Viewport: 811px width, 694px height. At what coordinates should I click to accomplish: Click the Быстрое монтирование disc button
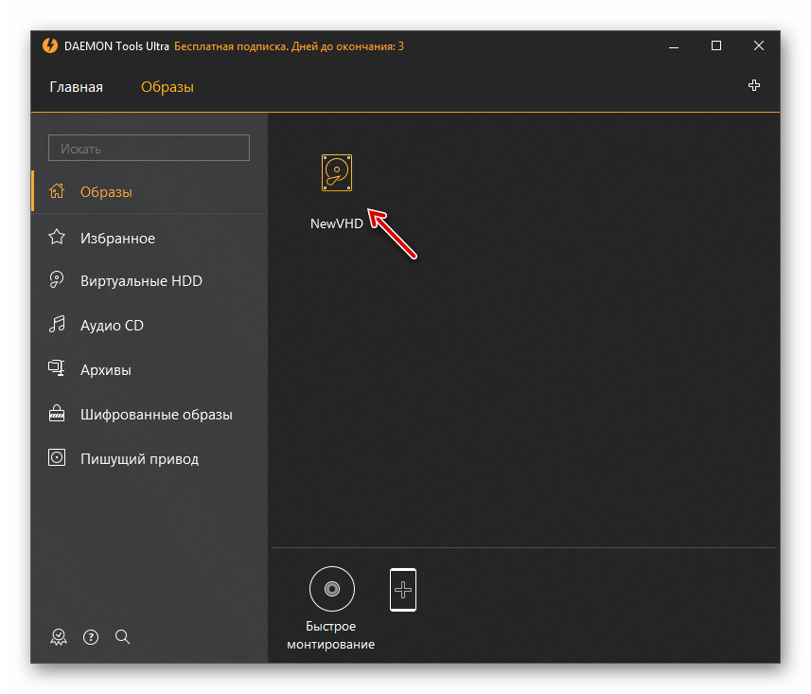[331, 590]
